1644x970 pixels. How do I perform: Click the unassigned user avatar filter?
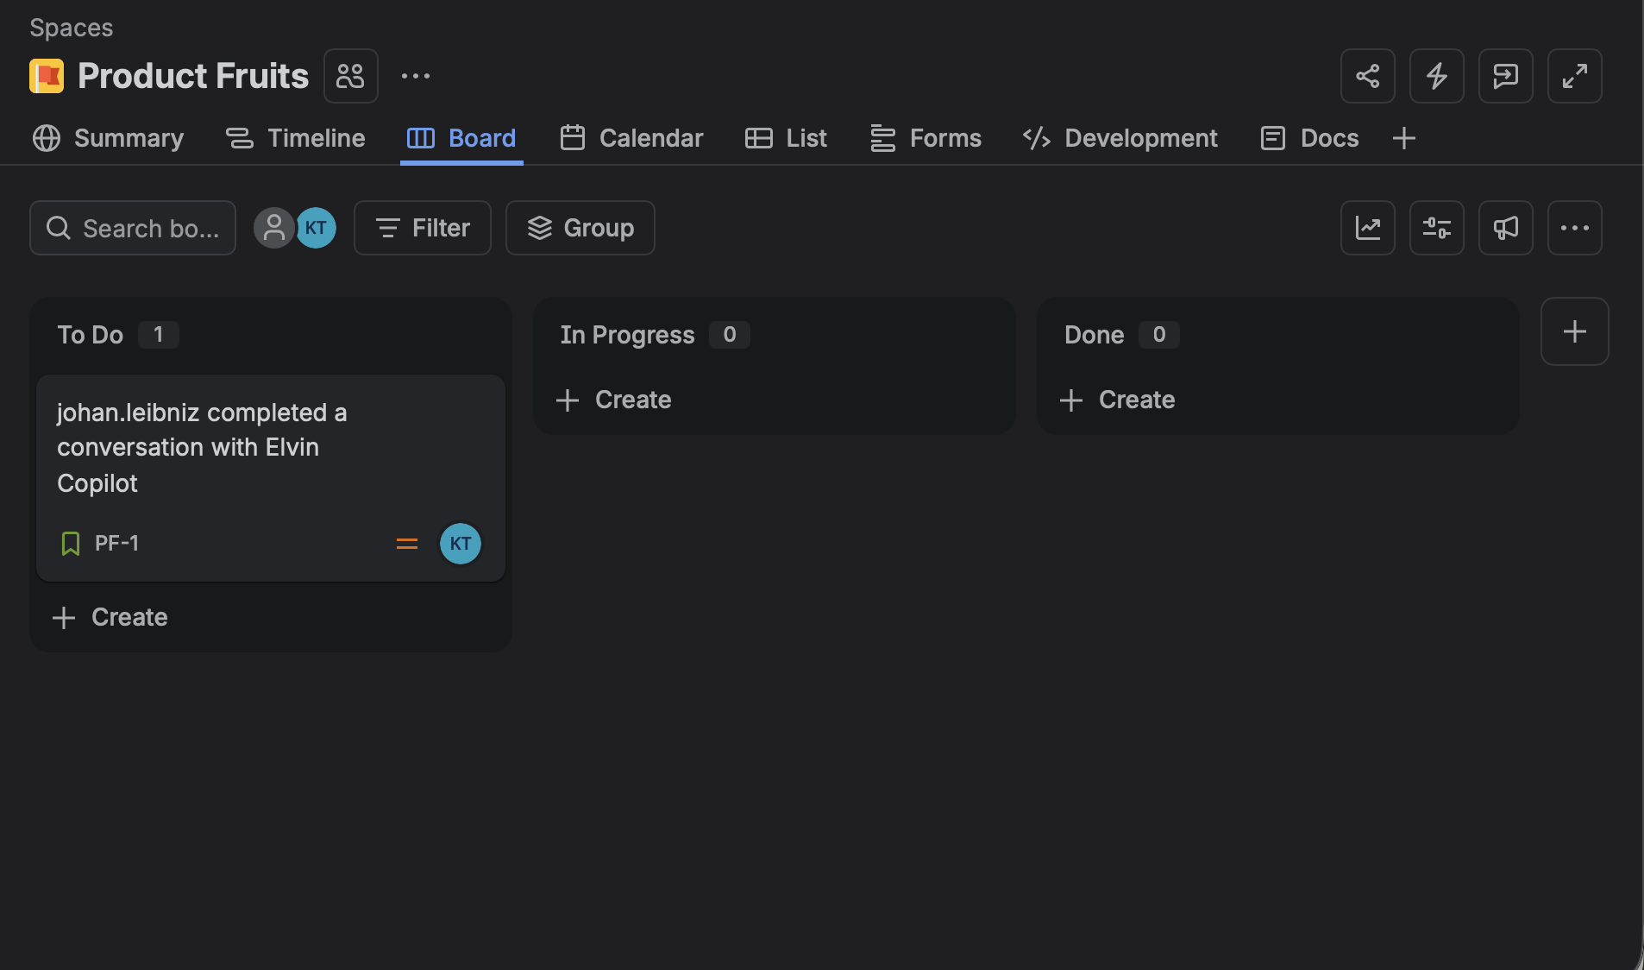point(274,228)
